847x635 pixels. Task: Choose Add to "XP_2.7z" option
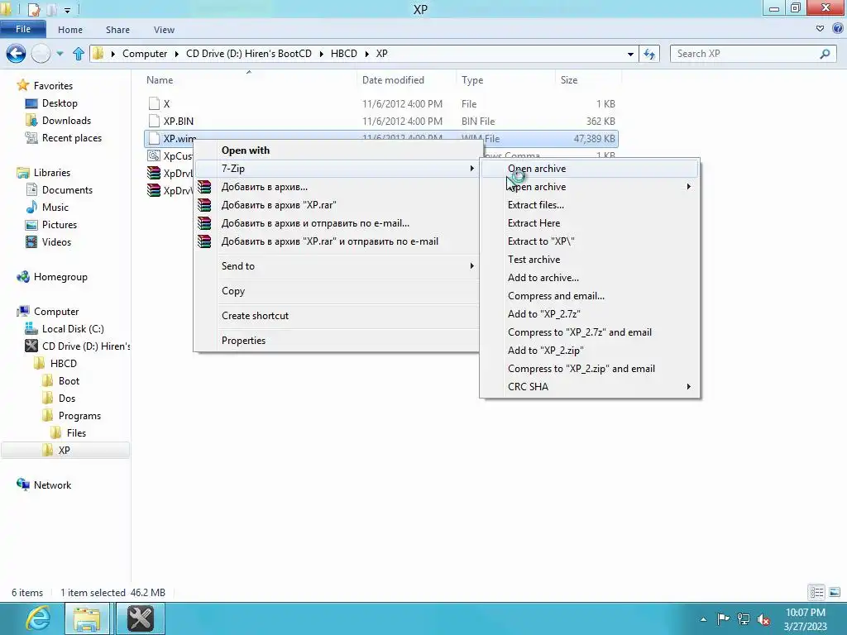(x=544, y=314)
